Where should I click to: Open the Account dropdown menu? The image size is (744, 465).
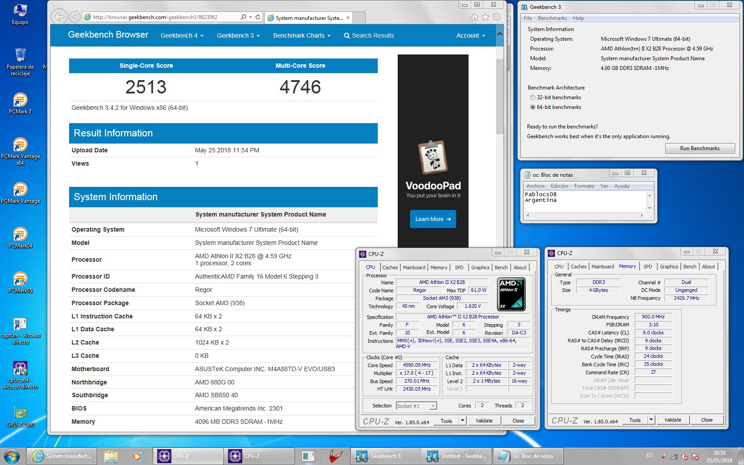pyautogui.click(x=471, y=35)
